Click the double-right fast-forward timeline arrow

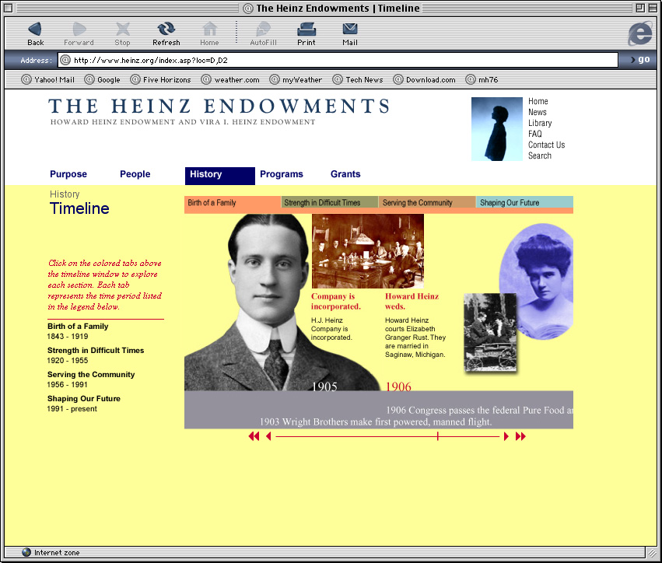520,437
